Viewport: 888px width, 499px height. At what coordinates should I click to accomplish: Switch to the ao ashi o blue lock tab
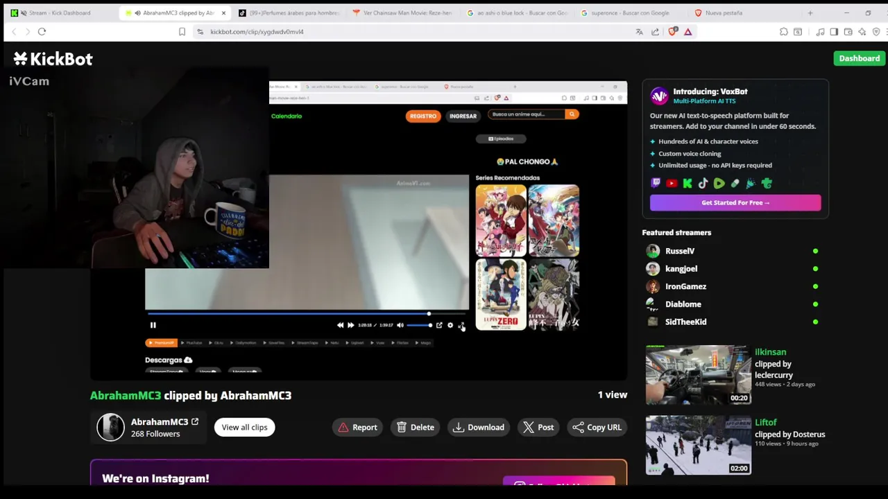point(518,12)
